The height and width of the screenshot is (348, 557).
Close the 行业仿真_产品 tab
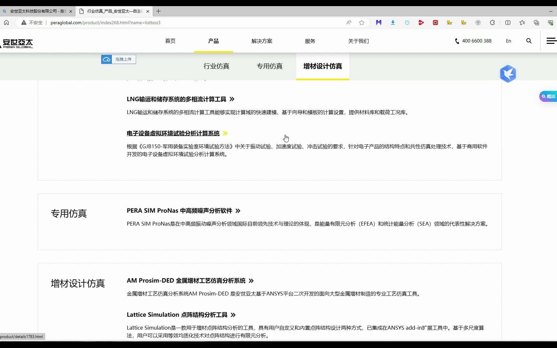pos(148,11)
